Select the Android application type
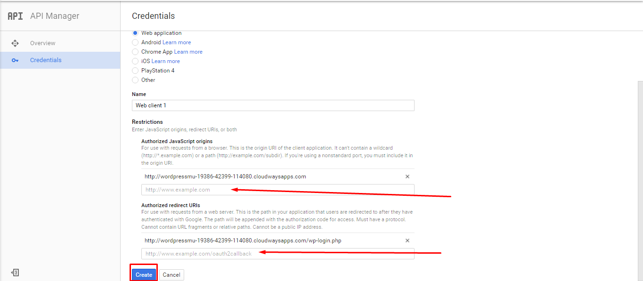Image resolution: width=643 pixels, height=281 pixels. [135, 42]
